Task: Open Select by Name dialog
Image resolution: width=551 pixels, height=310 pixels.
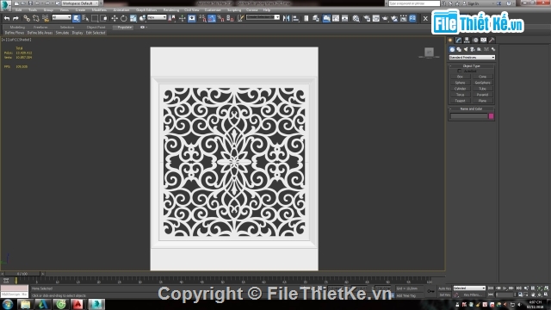Action: (85, 18)
